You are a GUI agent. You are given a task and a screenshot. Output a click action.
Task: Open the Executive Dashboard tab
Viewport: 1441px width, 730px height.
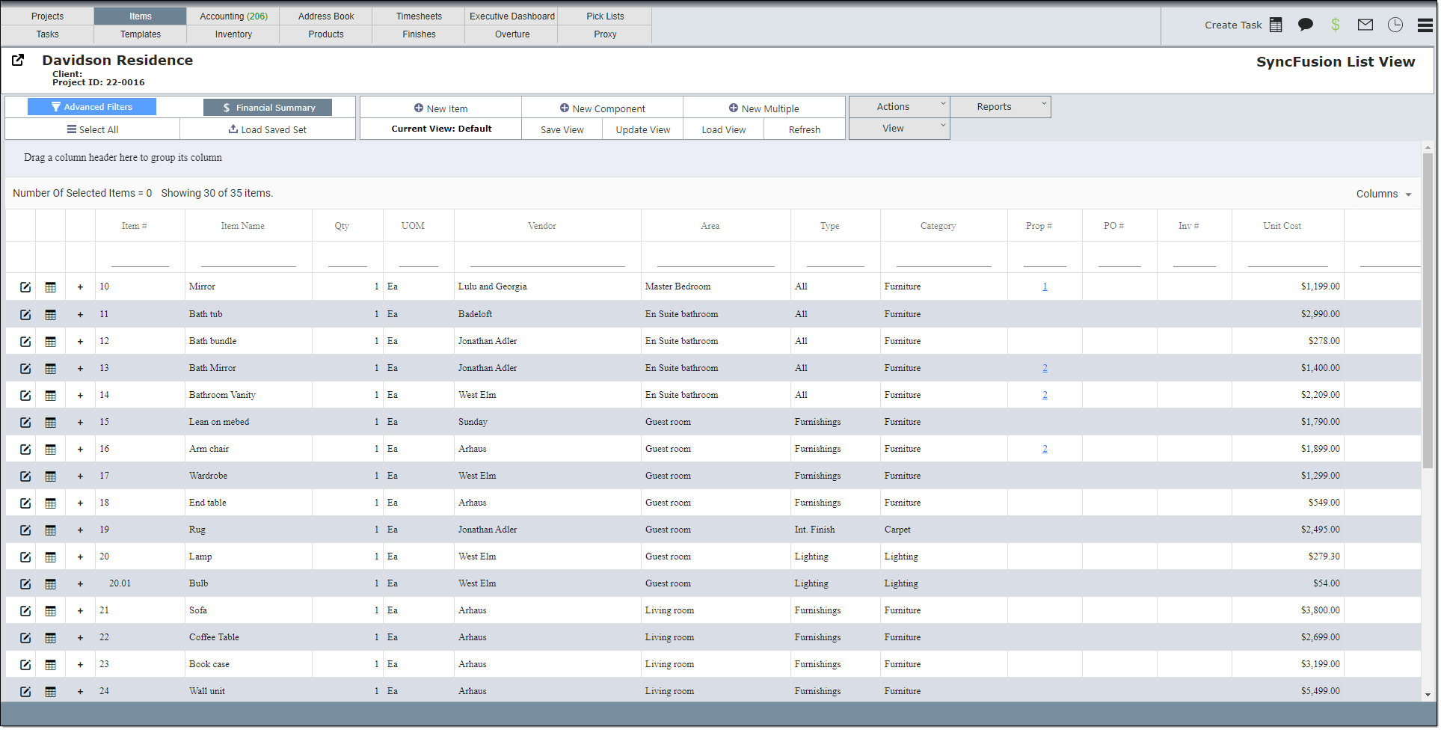[512, 16]
